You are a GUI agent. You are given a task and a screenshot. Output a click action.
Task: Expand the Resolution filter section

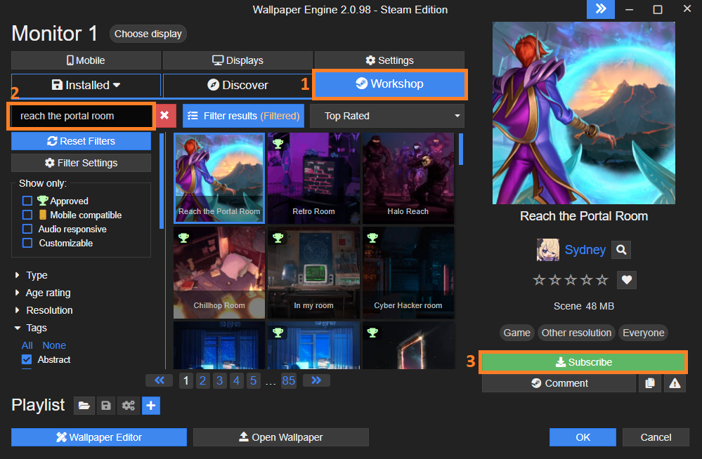pyautogui.click(x=44, y=310)
